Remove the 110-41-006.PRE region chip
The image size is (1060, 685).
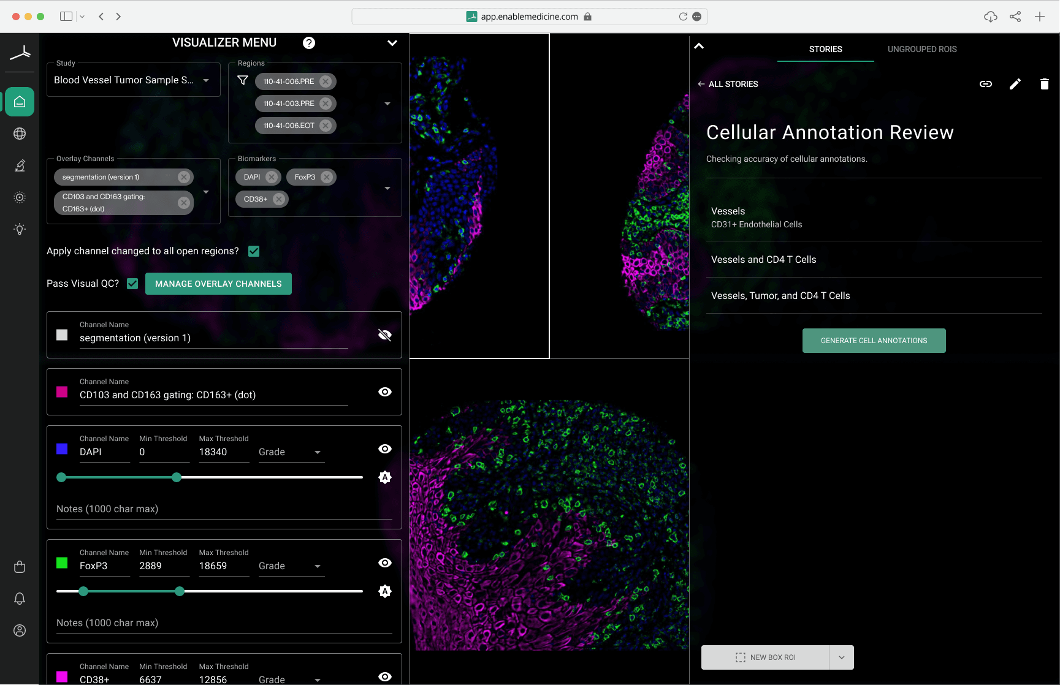326,81
